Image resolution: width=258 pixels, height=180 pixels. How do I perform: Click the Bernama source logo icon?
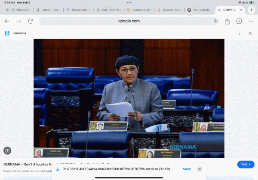click(7, 33)
